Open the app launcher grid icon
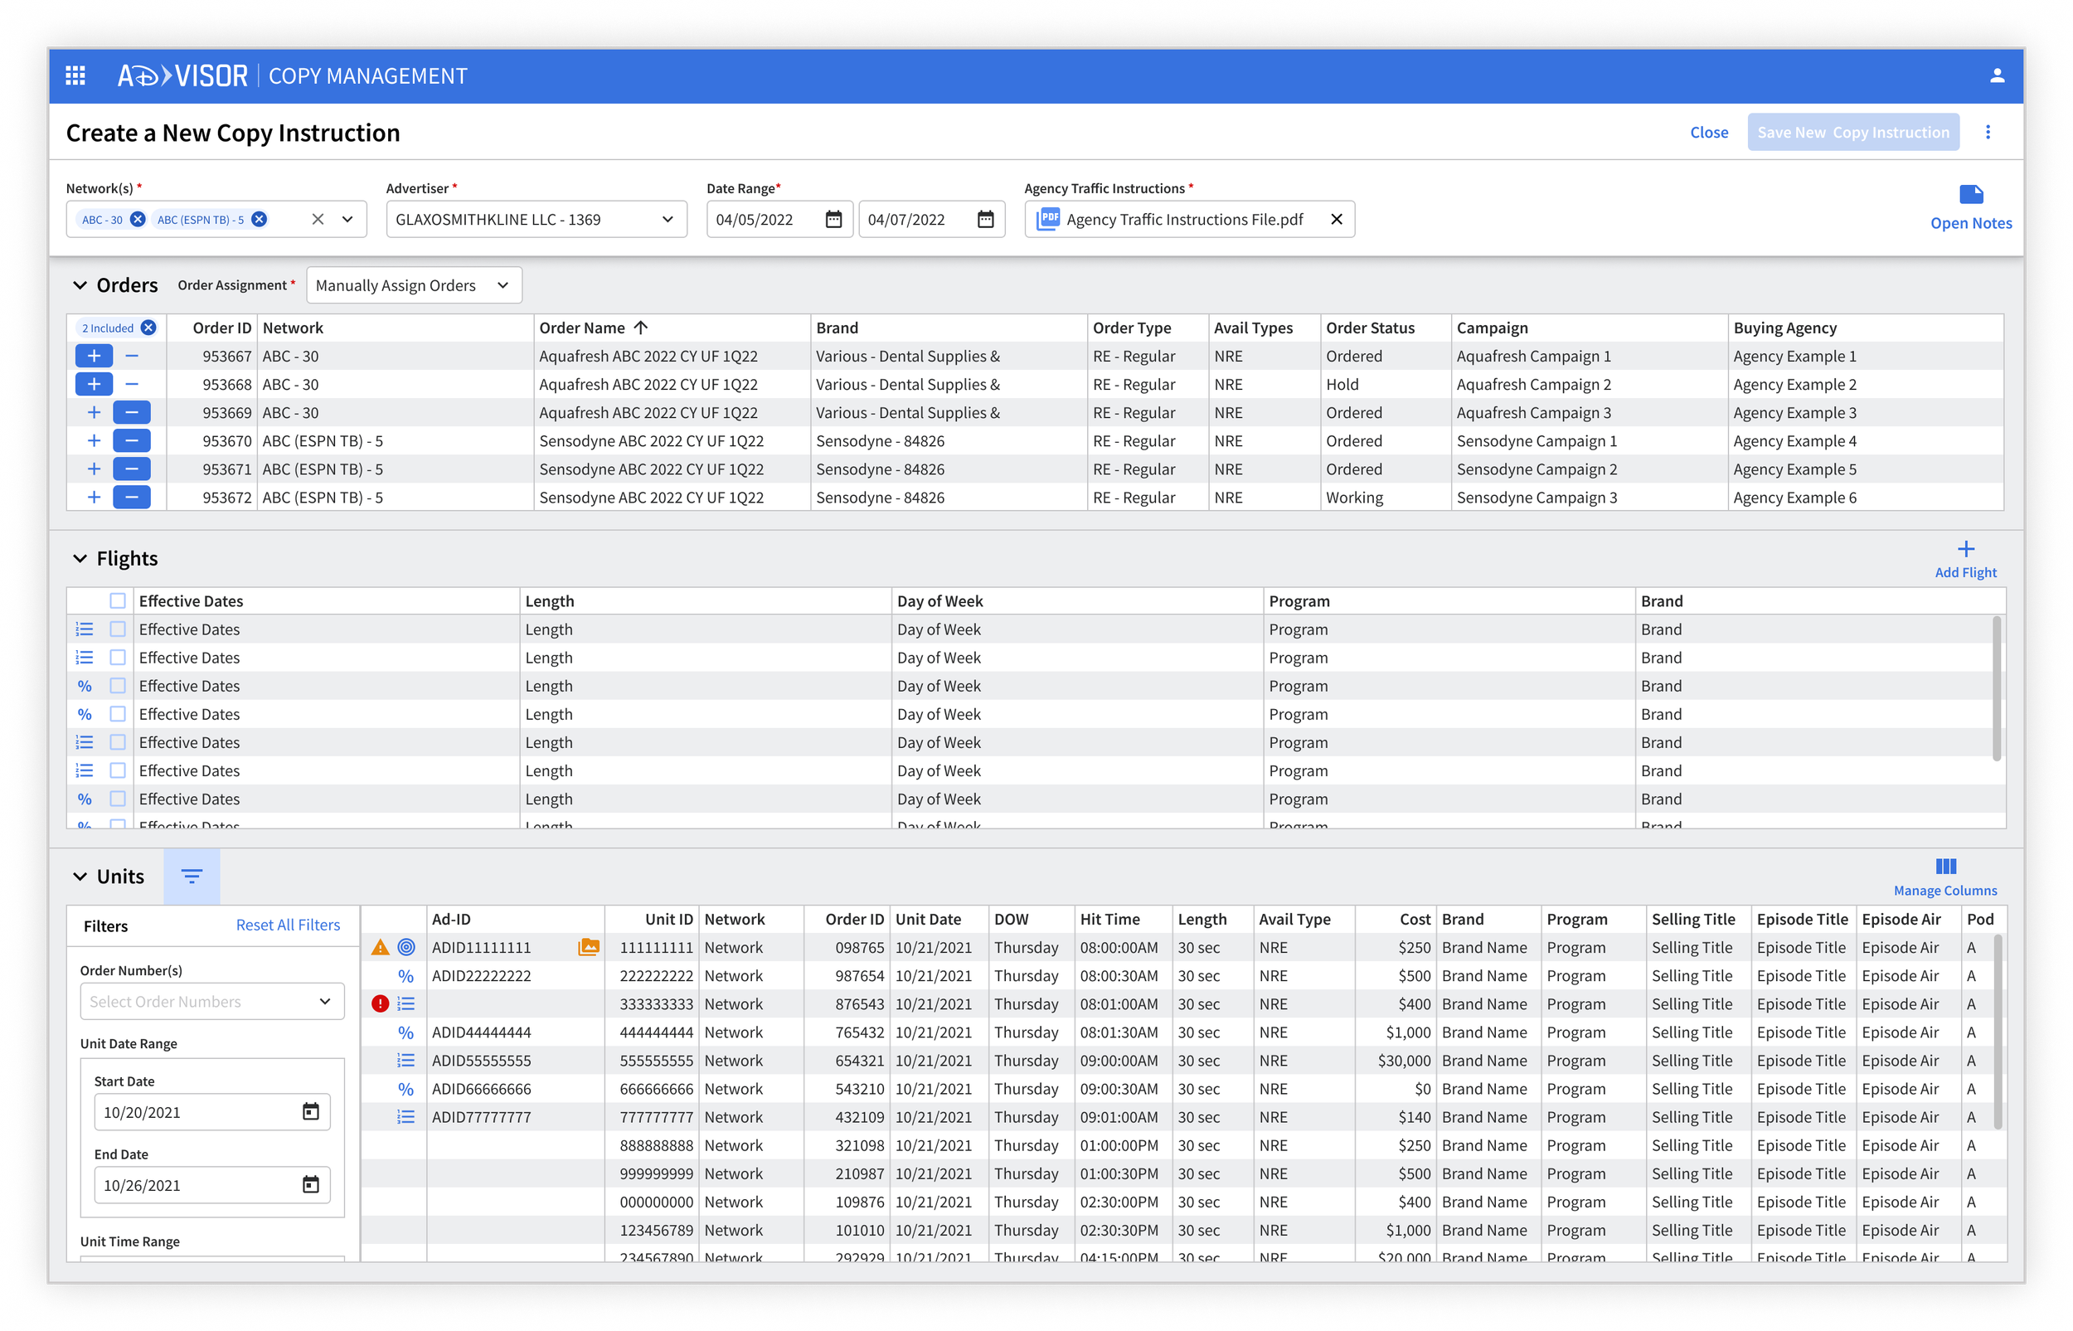 [x=76, y=76]
